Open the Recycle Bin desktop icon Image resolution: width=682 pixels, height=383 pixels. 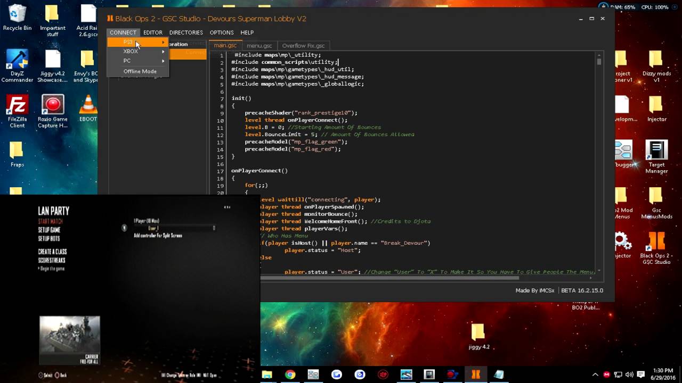pyautogui.click(x=17, y=18)
